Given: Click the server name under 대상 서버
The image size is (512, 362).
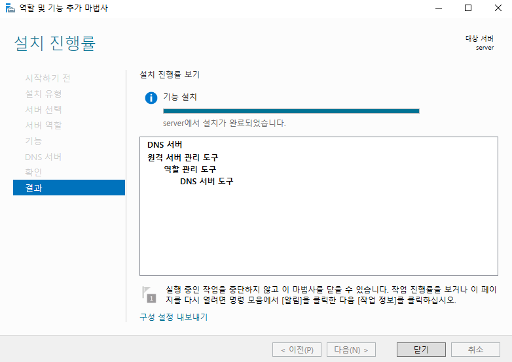Looking at the screenshot, I should (x=485, y=48).
